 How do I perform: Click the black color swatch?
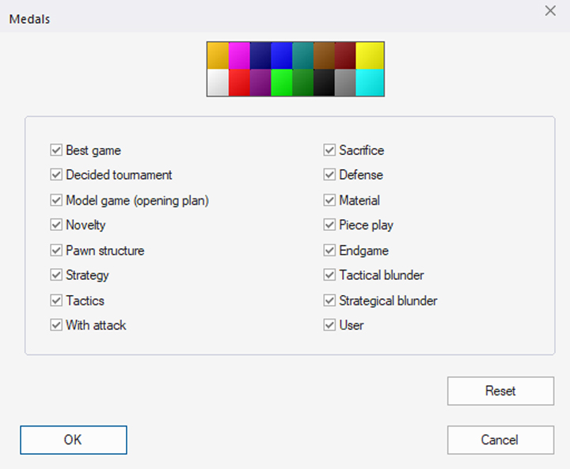(x=324, y=82)
